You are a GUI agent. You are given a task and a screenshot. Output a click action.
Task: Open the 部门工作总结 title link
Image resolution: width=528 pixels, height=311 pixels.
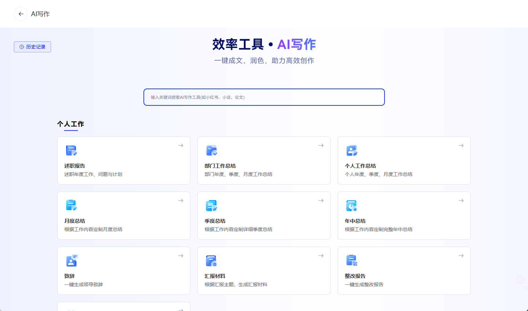click(x=220, y=166)
